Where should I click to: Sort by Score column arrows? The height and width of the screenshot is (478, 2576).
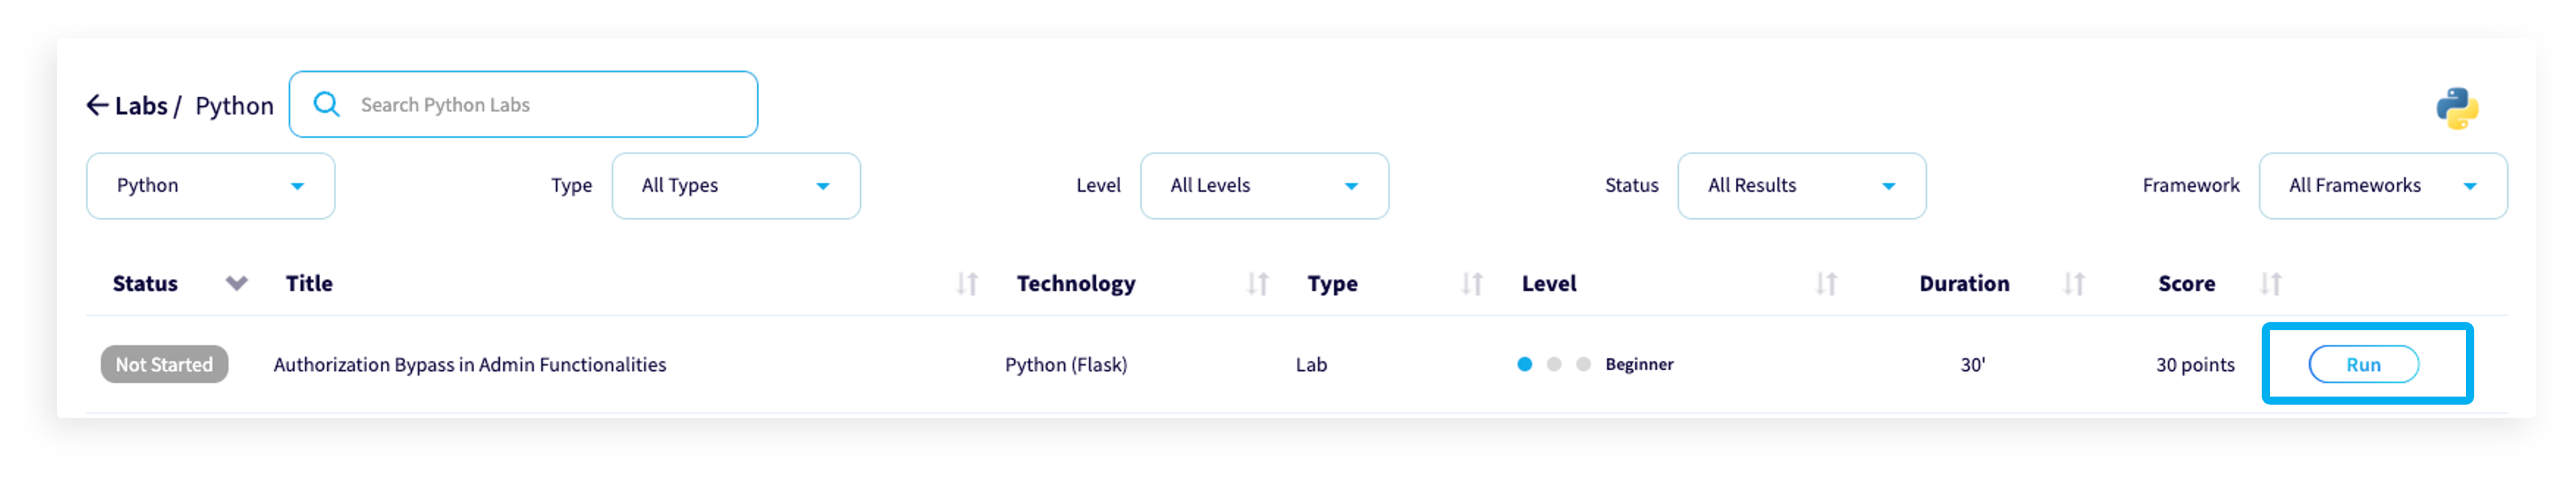[x=2271, y=285]
